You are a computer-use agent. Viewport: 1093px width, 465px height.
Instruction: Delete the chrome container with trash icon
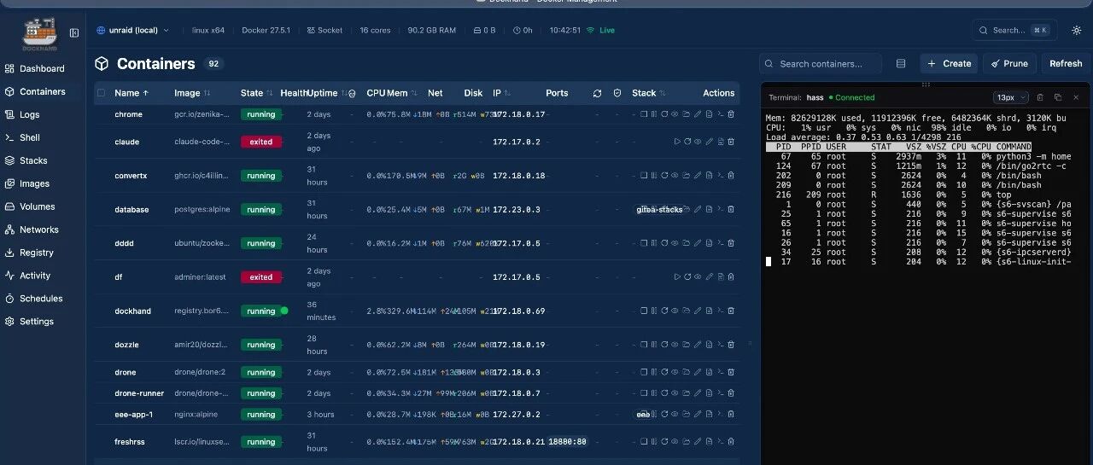coord(731,113)
